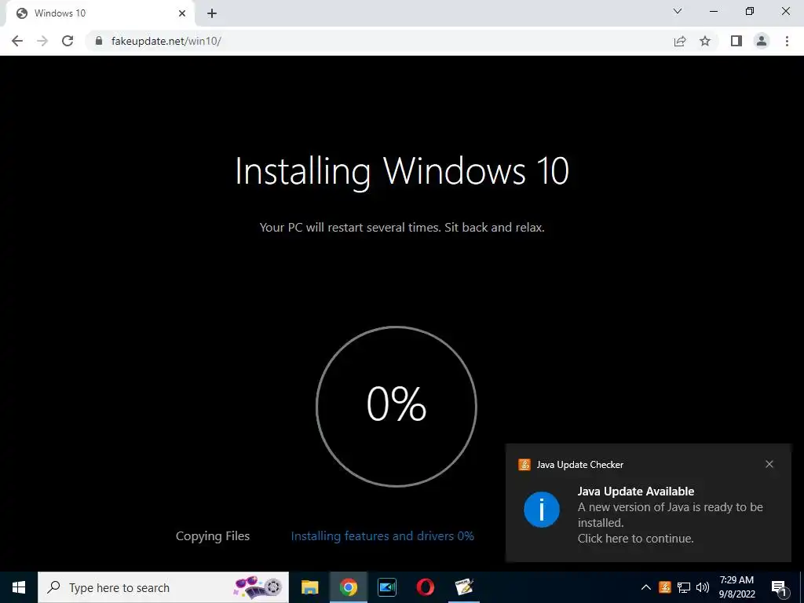The width and height of the screenshot is (804, 603).
Task: Open the screen recorder app in the taskbar
Action: point(387,587)
